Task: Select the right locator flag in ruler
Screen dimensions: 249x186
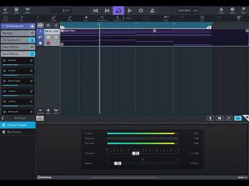Action: [x=209, y=27]
